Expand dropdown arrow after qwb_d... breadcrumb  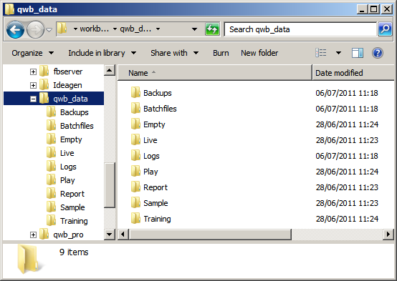[x=158, y=29]
